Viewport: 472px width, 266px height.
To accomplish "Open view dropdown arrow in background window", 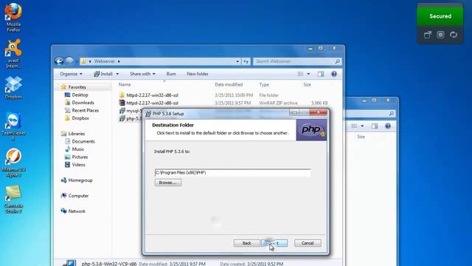I will point(362,126).
